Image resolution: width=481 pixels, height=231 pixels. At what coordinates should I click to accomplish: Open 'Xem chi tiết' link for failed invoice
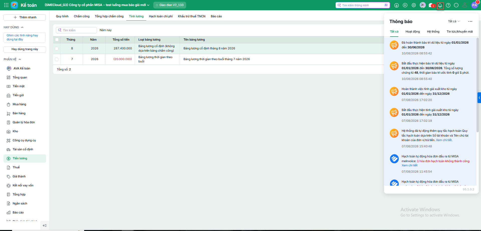(x=410, y=165)
